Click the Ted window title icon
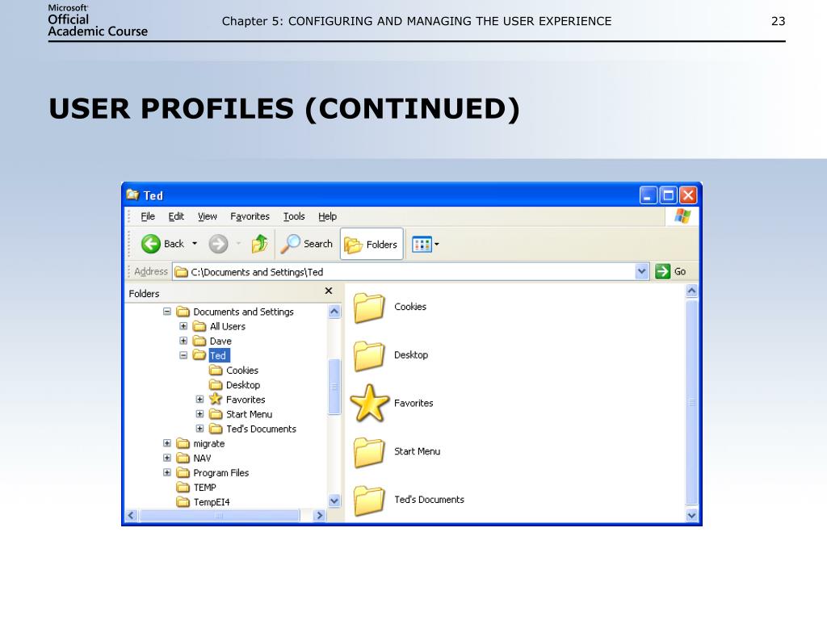 (132, 195)
